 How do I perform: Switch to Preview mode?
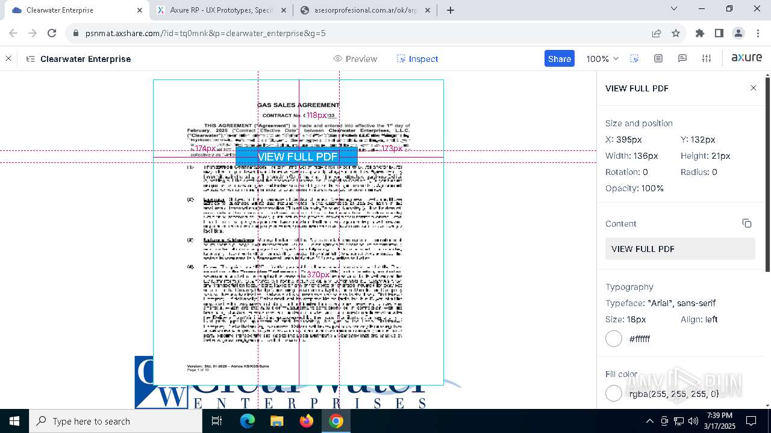355,59
